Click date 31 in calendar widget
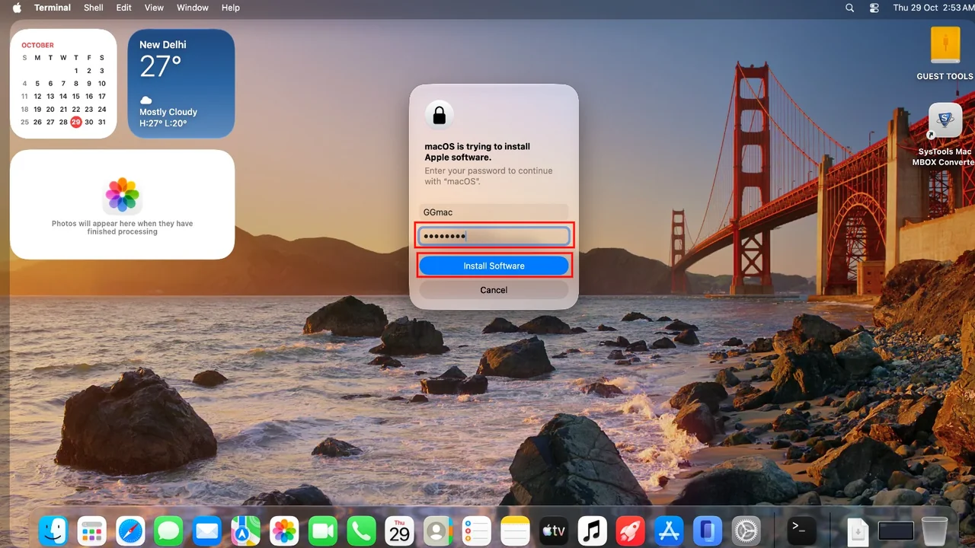This screenshot has width=975, height=548. [x=101, y=122]
